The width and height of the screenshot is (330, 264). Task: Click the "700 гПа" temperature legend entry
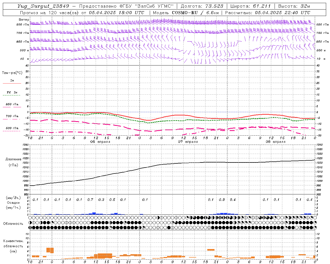12,116
